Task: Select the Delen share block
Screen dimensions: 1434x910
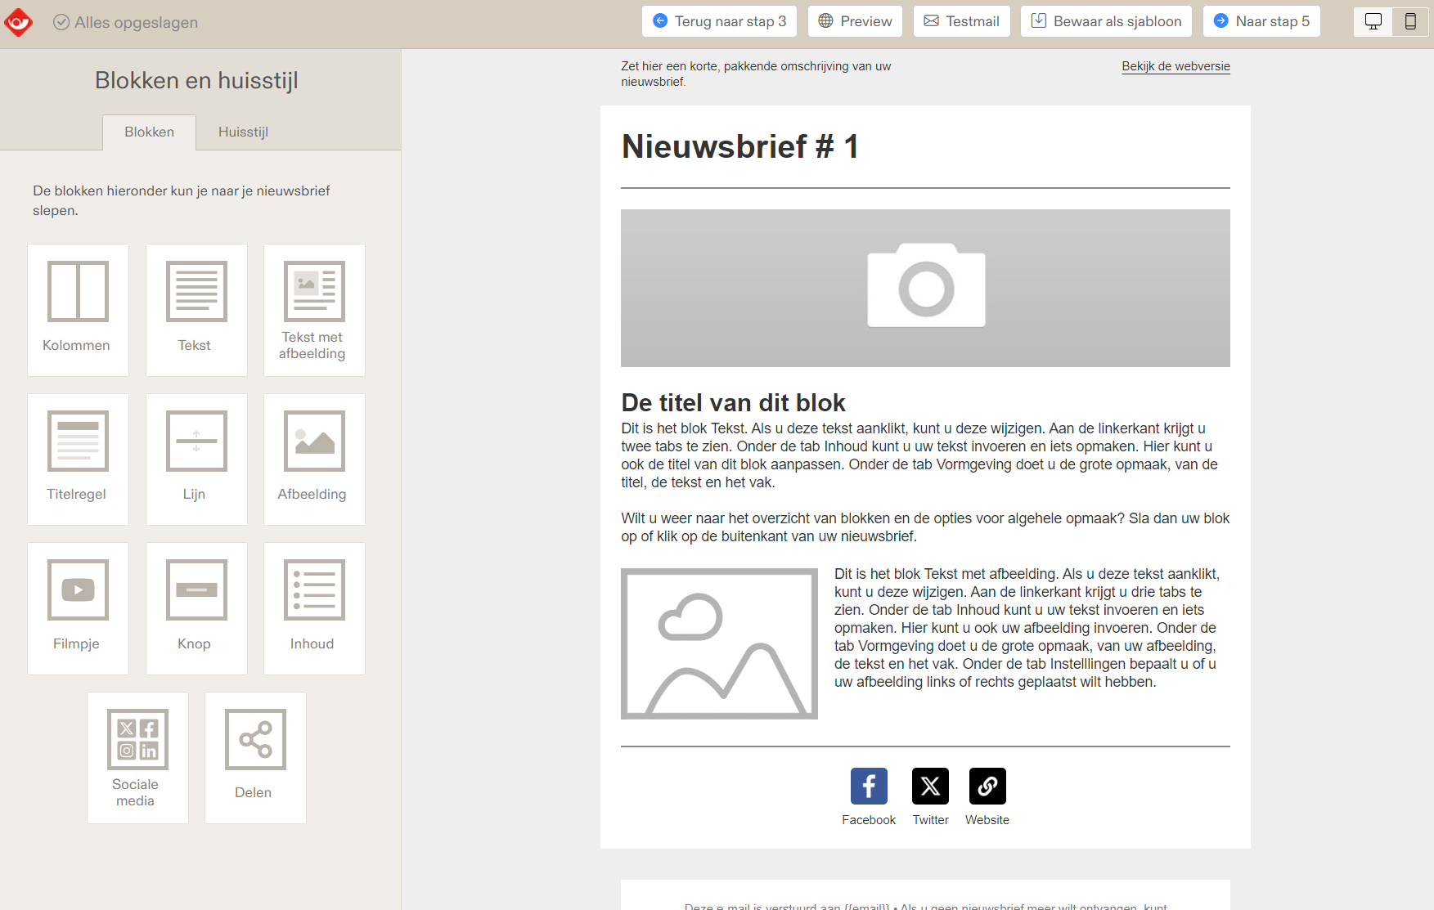Action: 255,758
